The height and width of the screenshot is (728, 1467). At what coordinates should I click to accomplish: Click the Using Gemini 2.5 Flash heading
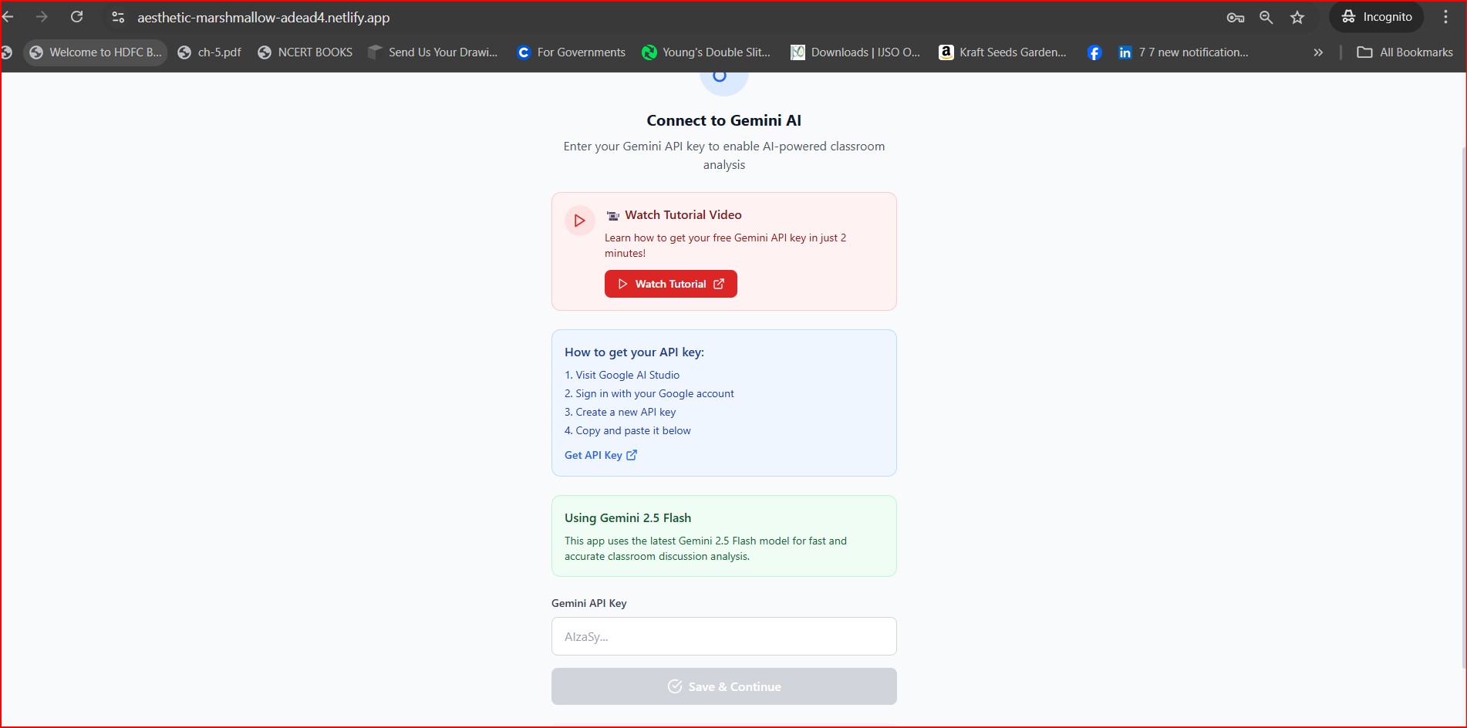tap(628, 518)
